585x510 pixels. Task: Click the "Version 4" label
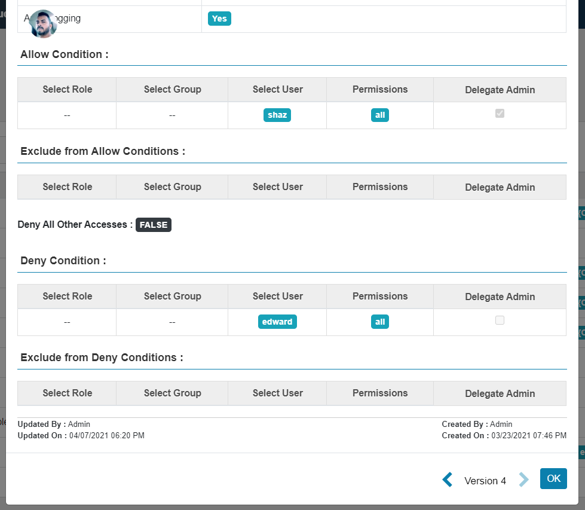tap(485, 480)
